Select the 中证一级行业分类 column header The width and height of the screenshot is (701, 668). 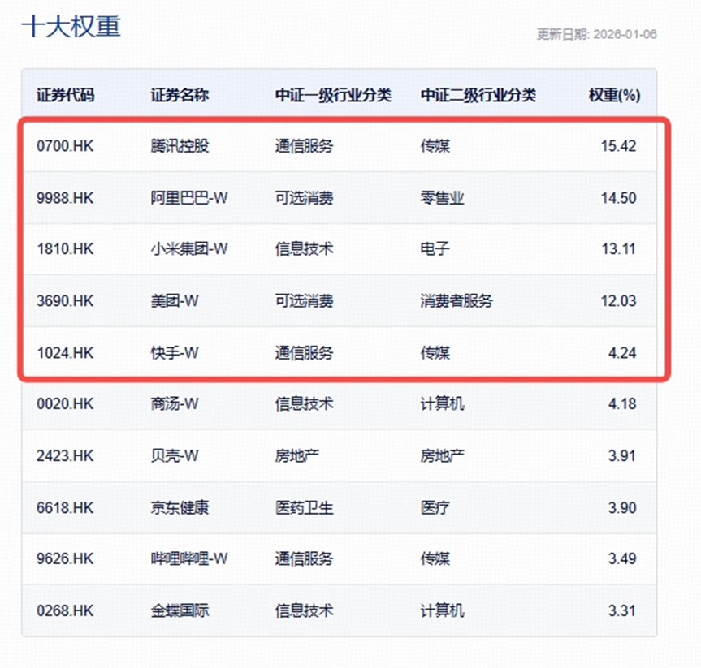click(x=333, y=95)
